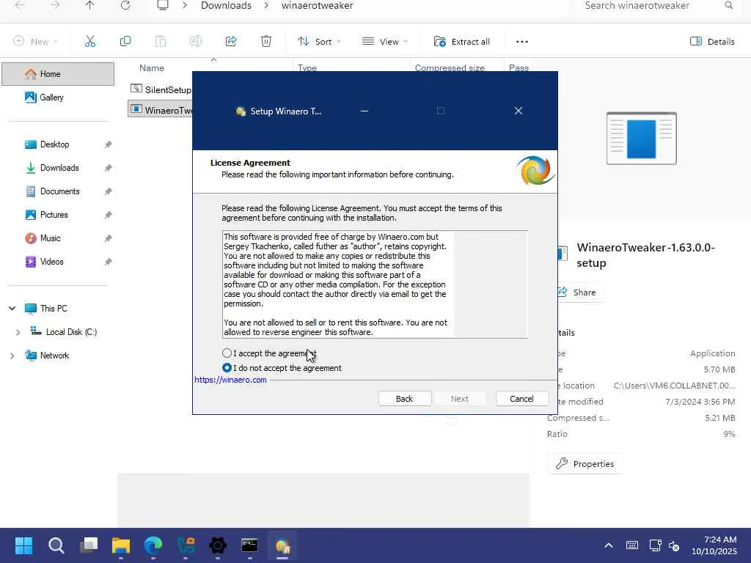The width and height of the screenshot is (751, 563).
Task: Expand the Local Disk (C:) node
Action: coord(18,332)
